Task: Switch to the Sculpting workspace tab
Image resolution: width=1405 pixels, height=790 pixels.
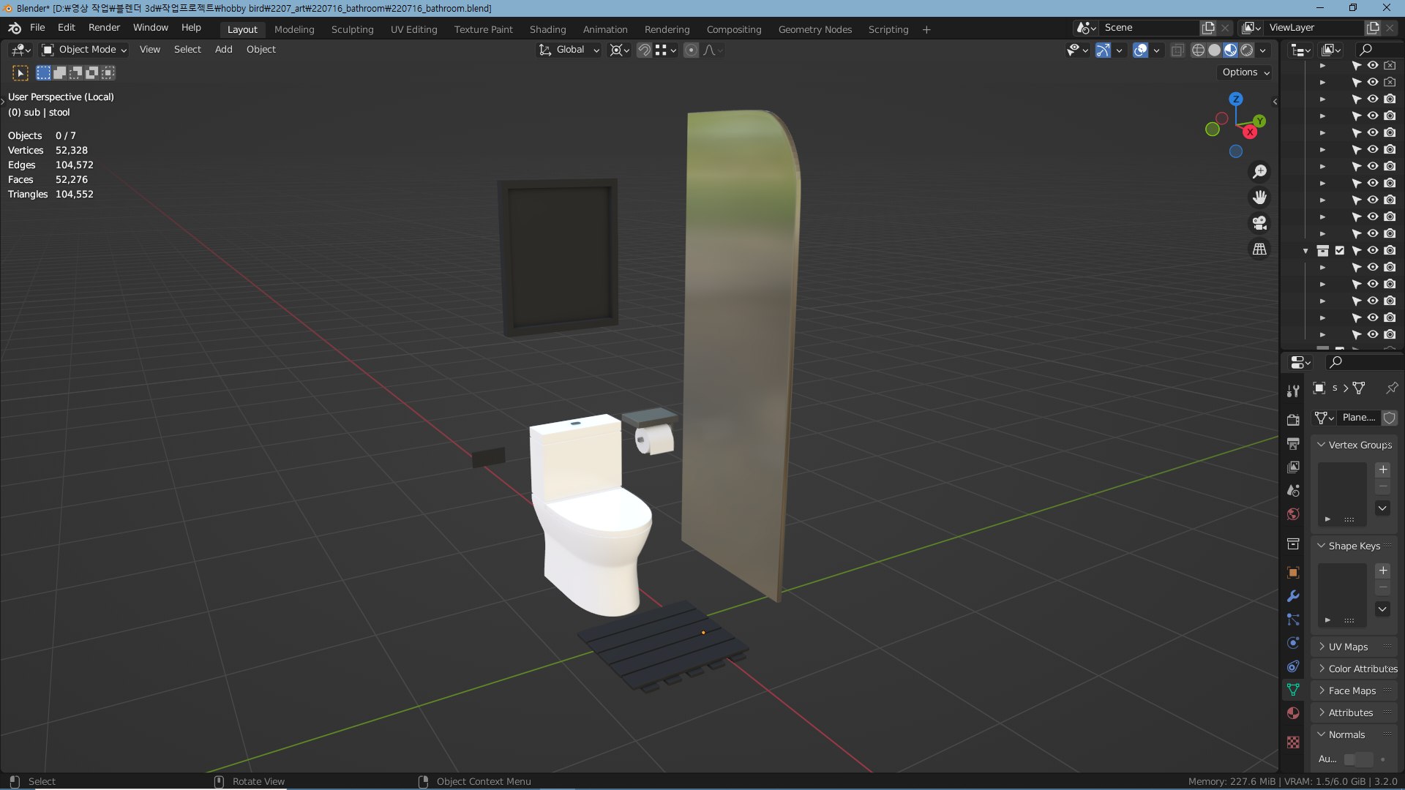Action: [352, 29]
